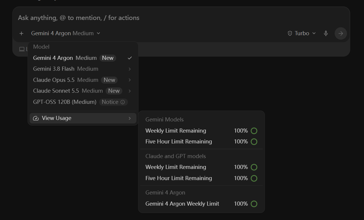Expand Claude Opus 5.5 submenu arrow
The height and width of the screenshot is (220, 364).
[130, 80]
